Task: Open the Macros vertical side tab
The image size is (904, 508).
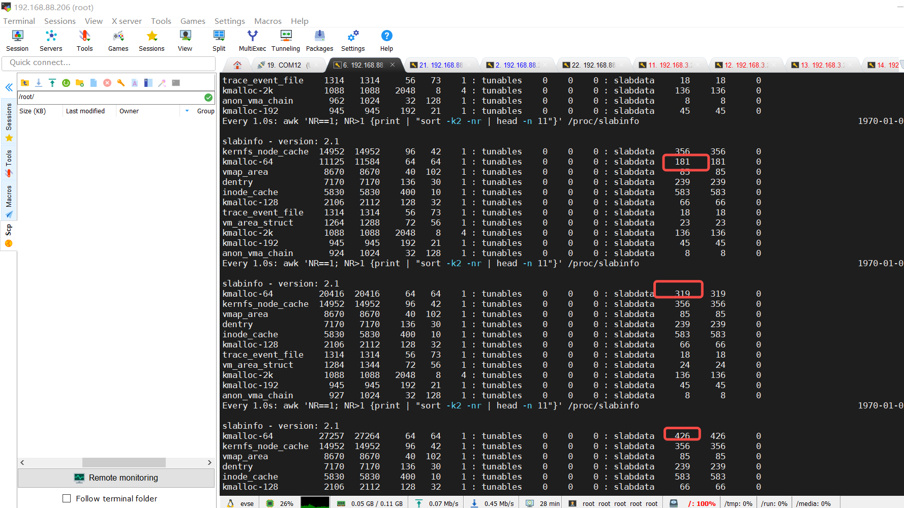Action: 9,201
